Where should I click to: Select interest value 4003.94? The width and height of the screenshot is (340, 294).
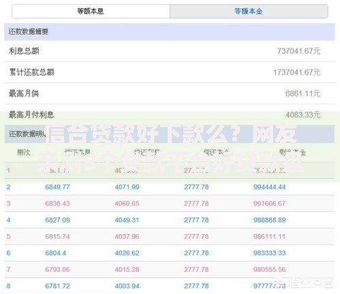[127, 286]
